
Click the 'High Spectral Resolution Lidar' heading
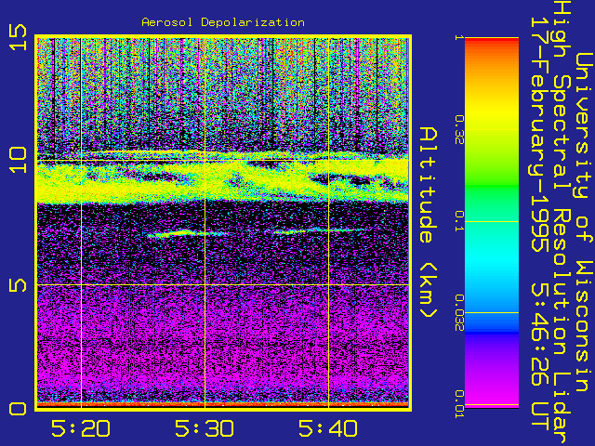[562, 223]
